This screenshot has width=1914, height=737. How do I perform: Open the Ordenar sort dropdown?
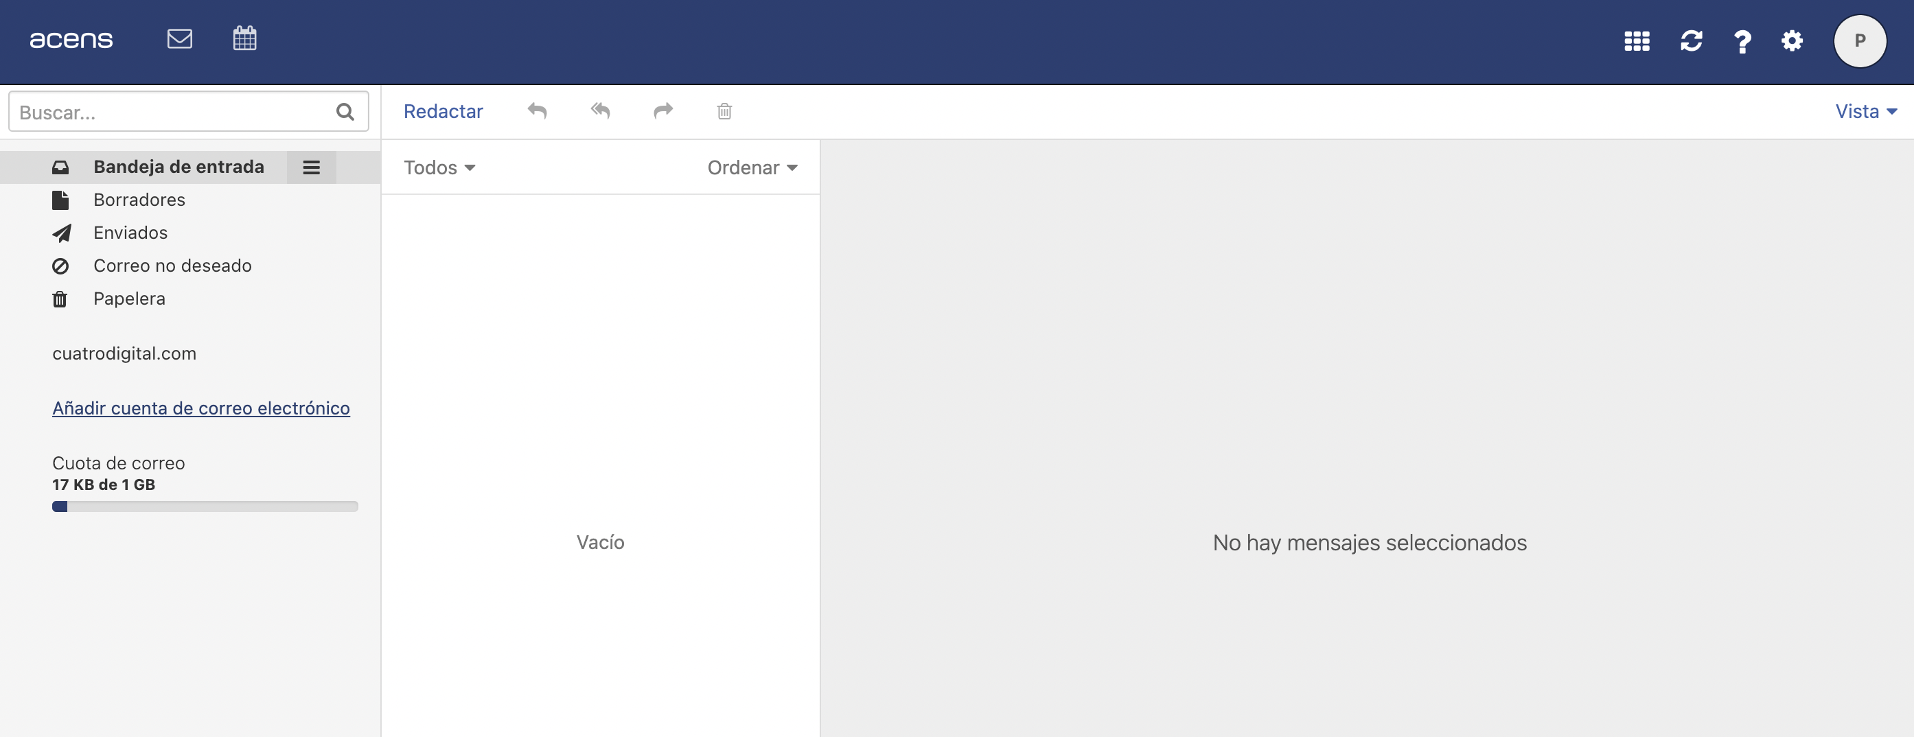click(752, 168)
